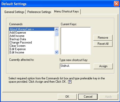Screen dimensions: 120x102
Task: Focus the new shortcut key input field
Action: (75, 66)
